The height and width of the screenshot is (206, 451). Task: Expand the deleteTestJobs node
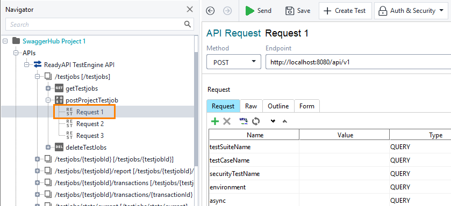(x=48, y=148)
